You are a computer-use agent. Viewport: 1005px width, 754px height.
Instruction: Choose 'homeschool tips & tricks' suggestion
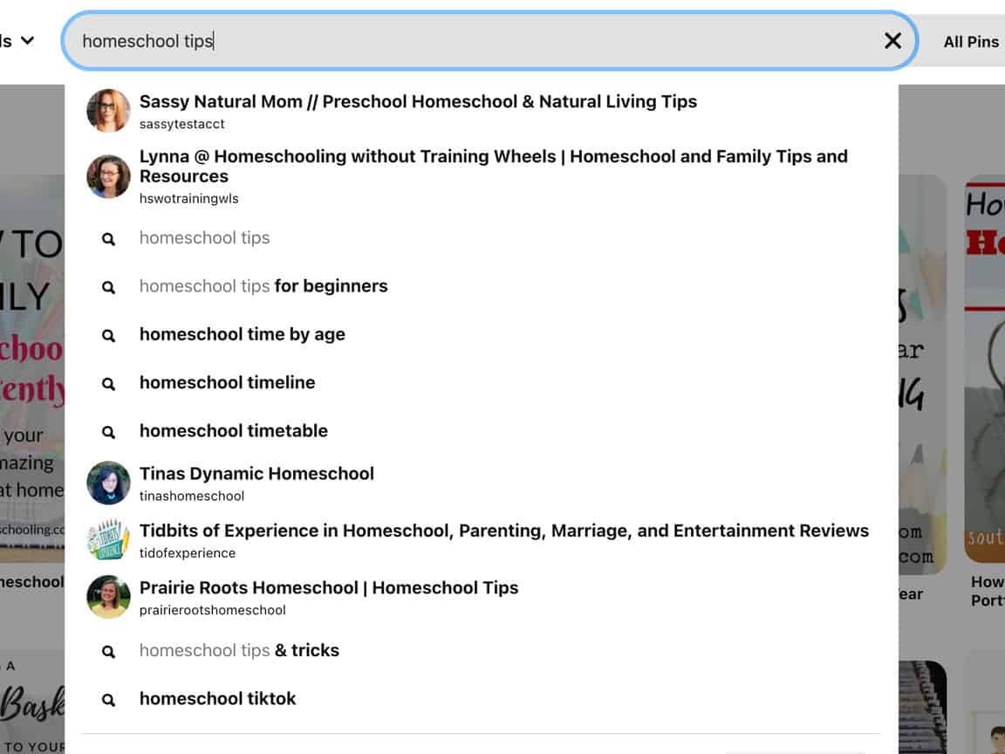coord(239,650)
